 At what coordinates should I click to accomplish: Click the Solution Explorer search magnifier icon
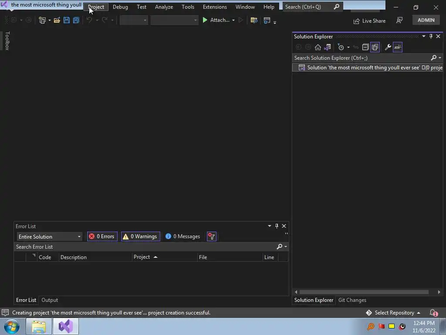433,58
